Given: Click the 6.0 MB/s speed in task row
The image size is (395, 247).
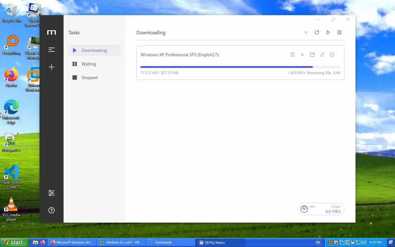Looking at the screenshot, I should coord(296,73).
